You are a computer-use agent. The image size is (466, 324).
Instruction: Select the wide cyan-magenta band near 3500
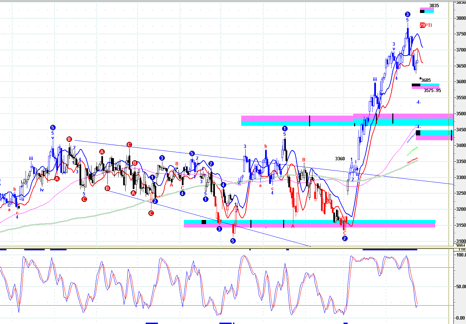pyautogui.click(x=347, y=120)
